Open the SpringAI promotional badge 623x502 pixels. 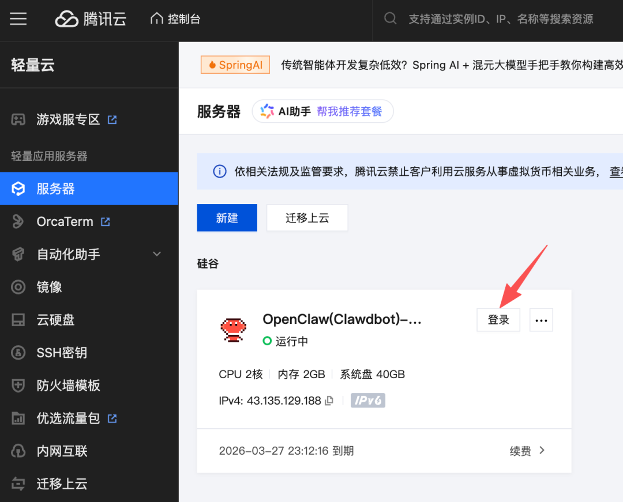[x=235, y=65]
